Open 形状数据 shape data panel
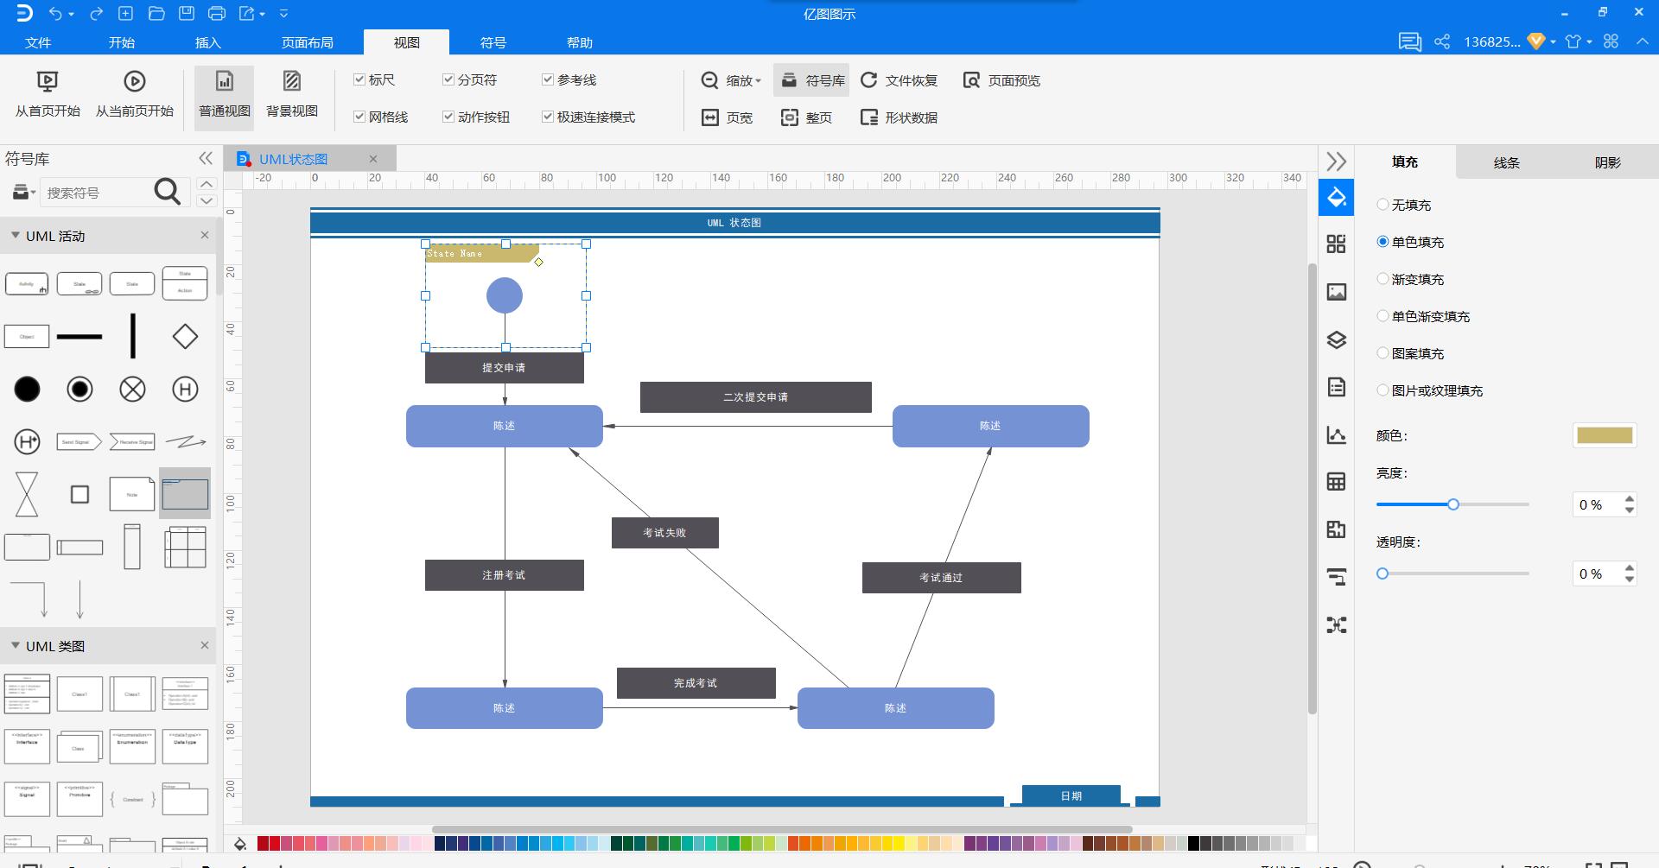This screenshot has width=1659, height=868. click(x=899, y=117)
